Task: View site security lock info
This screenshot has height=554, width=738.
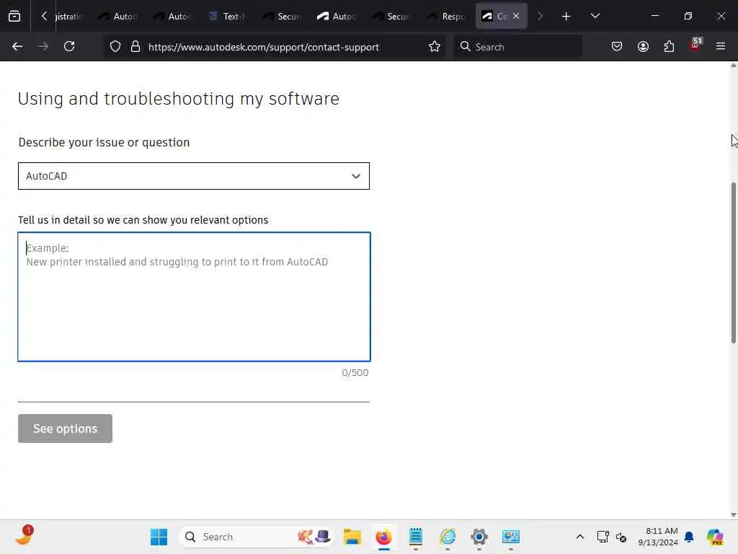Action: point(135,47)
